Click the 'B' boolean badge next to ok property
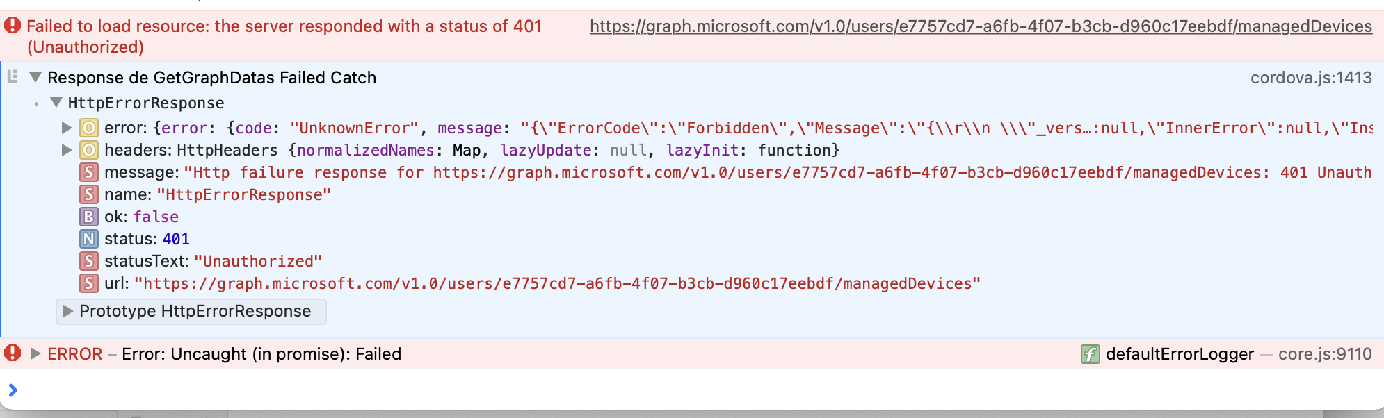This screenshot has width=1384, height=418. click(x=88, y=217)
